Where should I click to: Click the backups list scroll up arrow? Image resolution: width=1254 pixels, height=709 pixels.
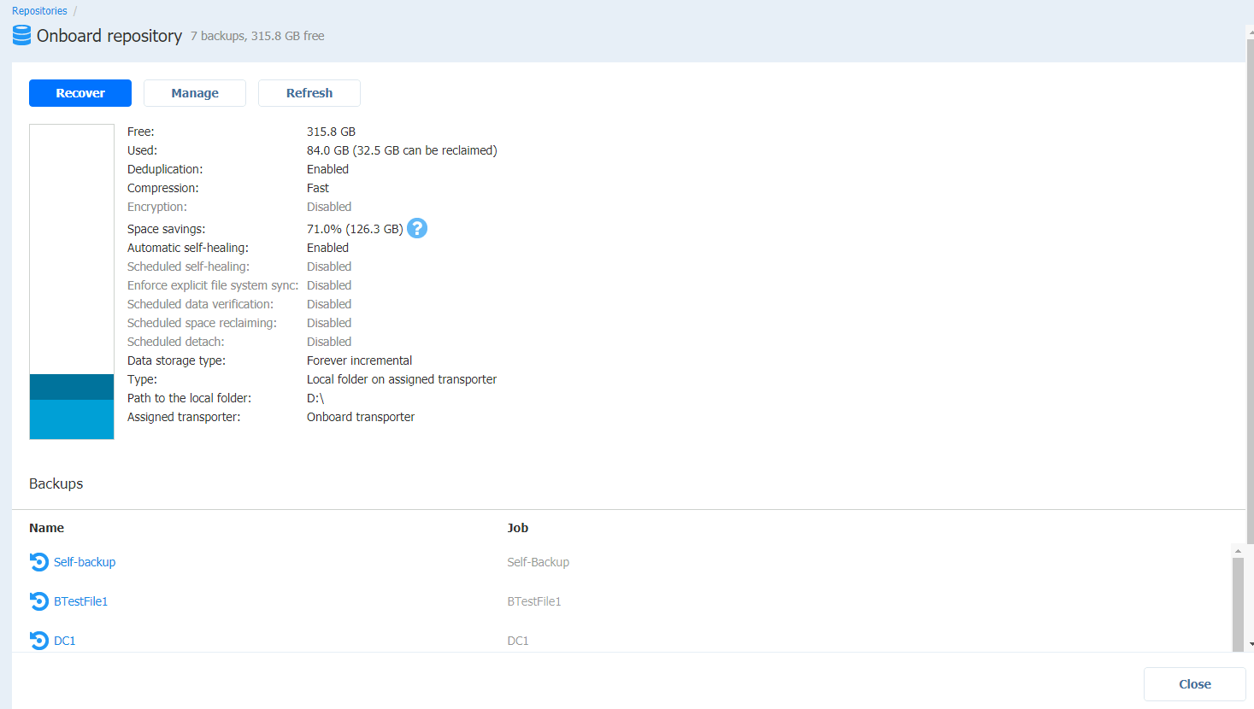pos(1238,551)
